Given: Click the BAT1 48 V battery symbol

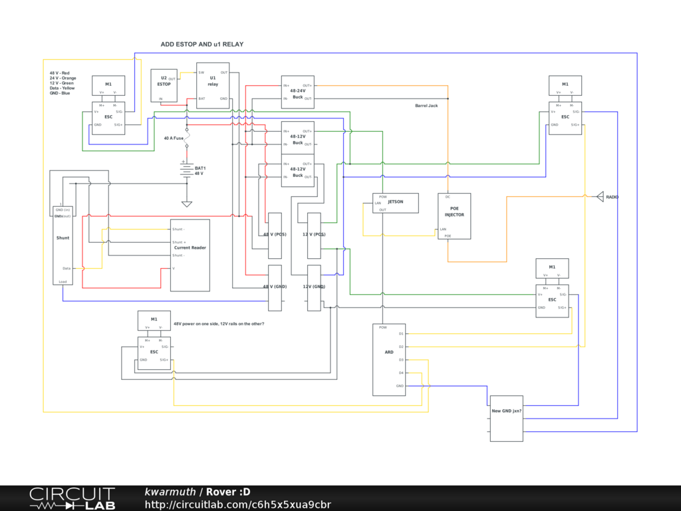Looking at the screenshot, I should (x=186, y=170).
